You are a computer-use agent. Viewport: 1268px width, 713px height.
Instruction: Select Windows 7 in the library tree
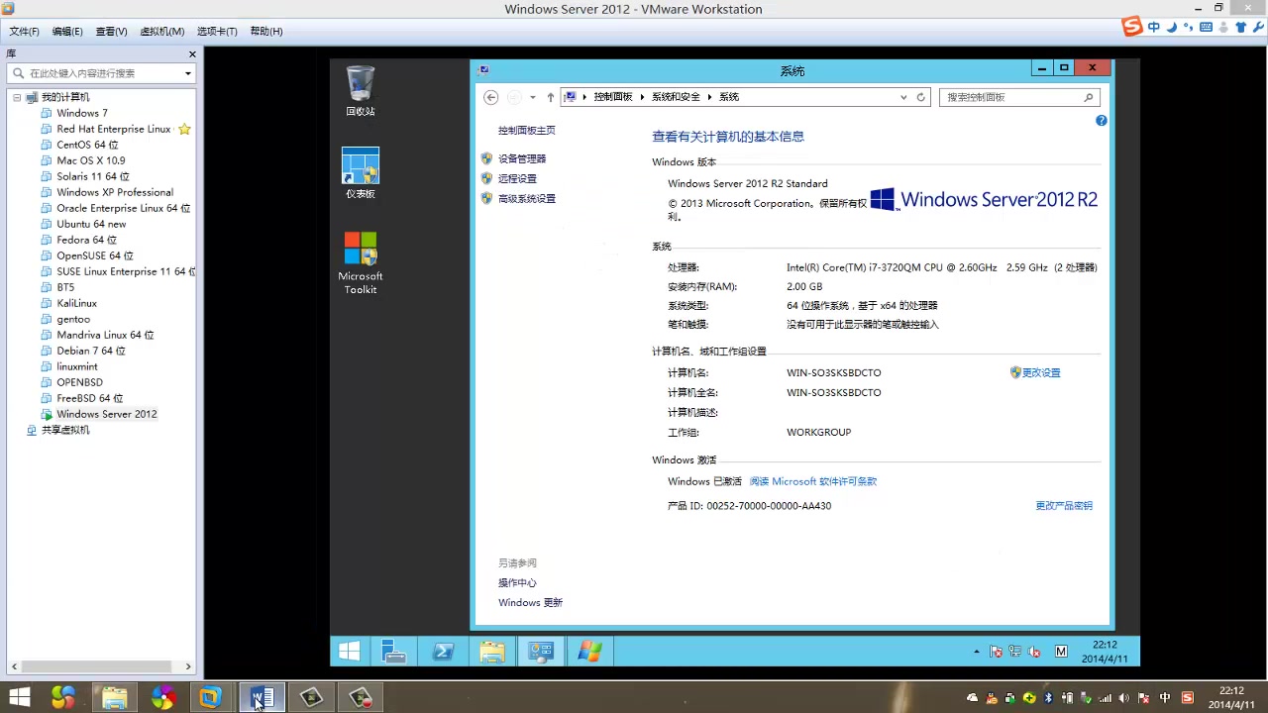[82, 113]
